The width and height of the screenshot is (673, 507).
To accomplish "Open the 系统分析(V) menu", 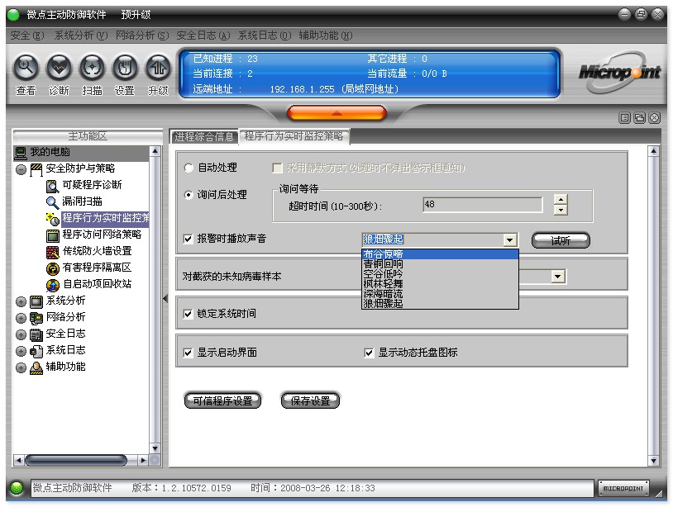I will pos(81,36).
